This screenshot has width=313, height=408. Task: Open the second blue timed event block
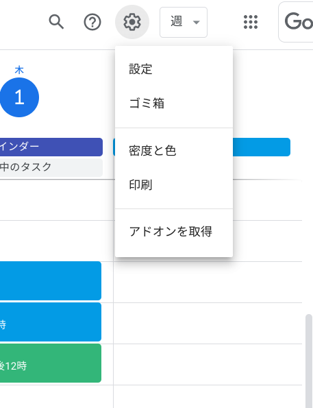coord(51,322)
